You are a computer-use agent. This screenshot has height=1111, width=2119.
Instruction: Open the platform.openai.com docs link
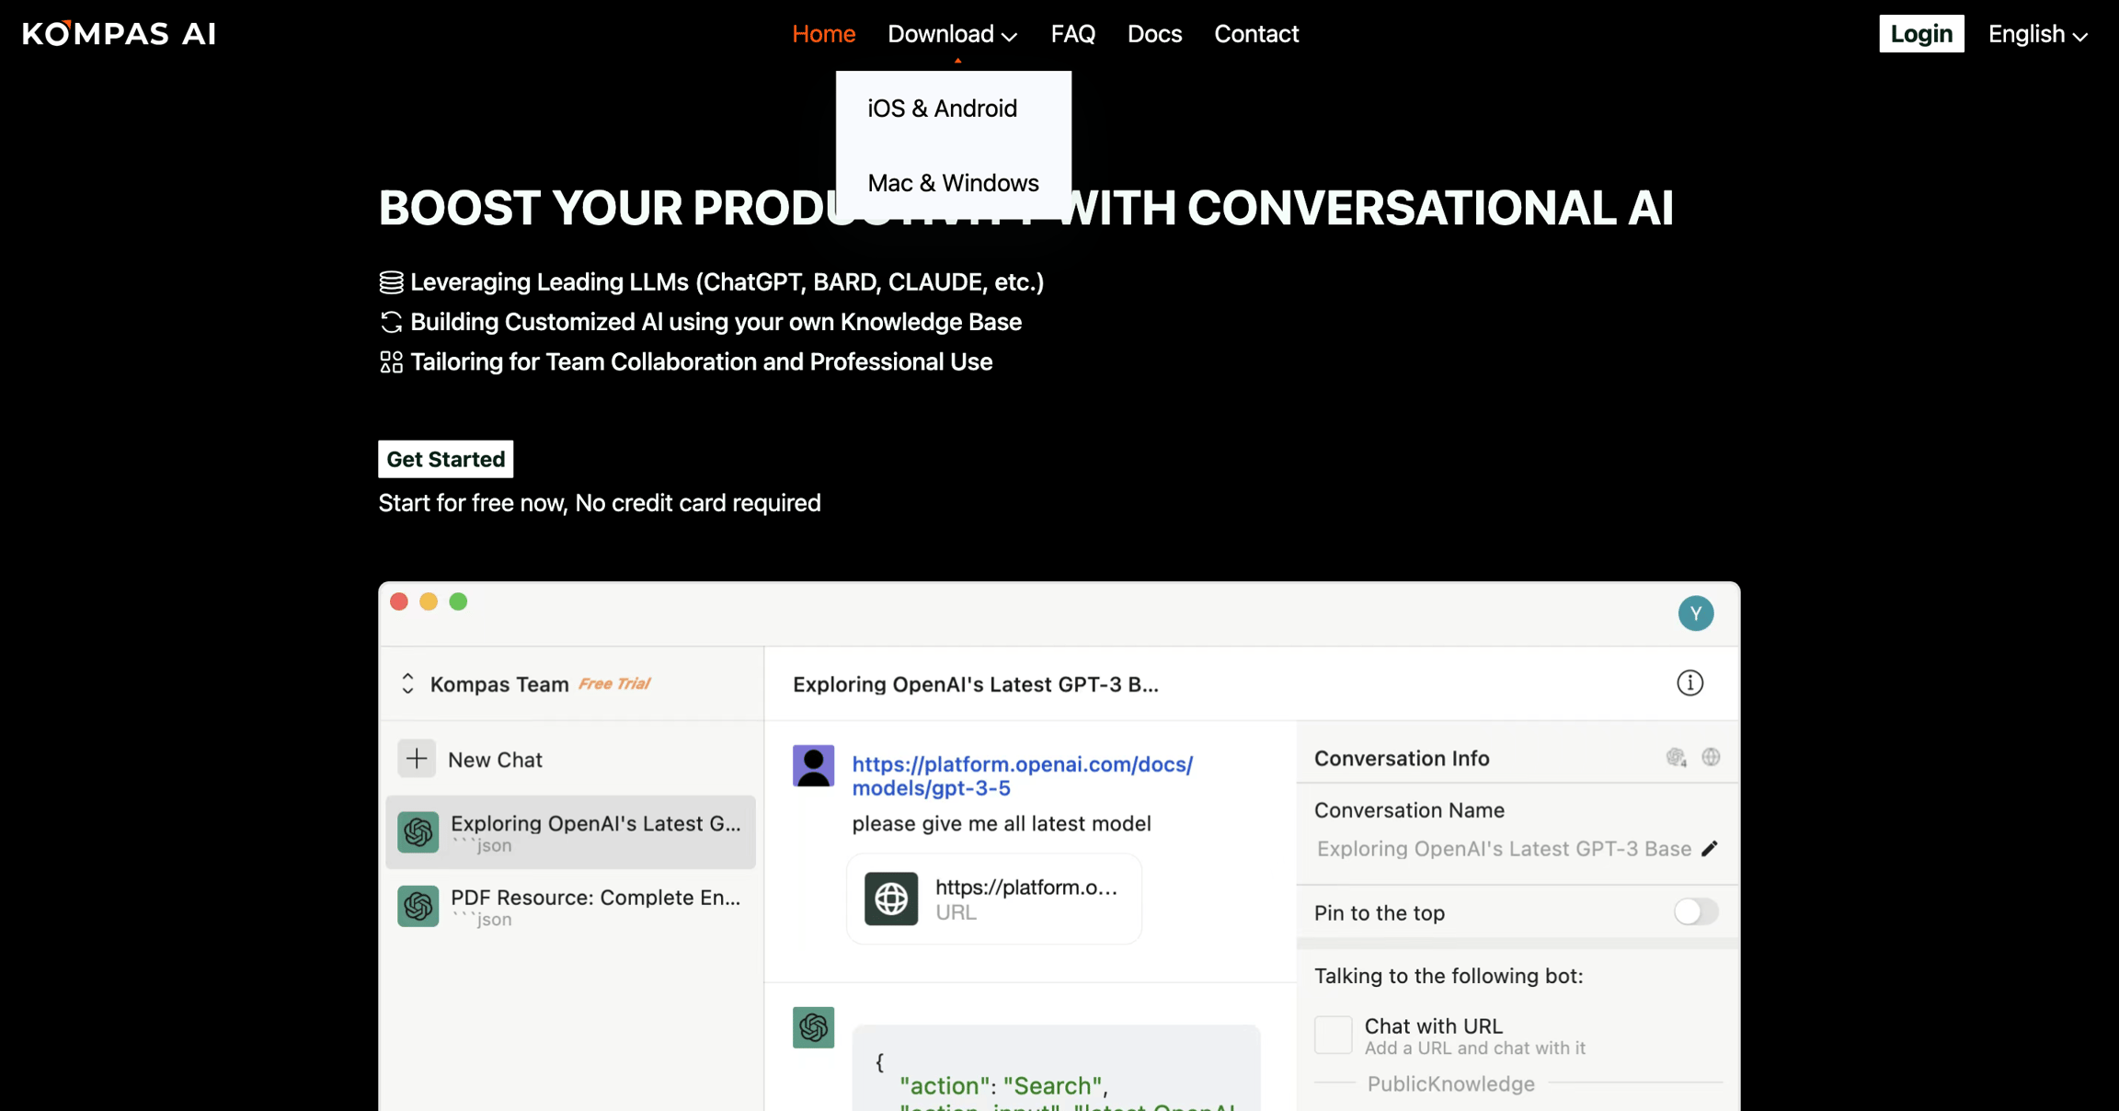1022,775
